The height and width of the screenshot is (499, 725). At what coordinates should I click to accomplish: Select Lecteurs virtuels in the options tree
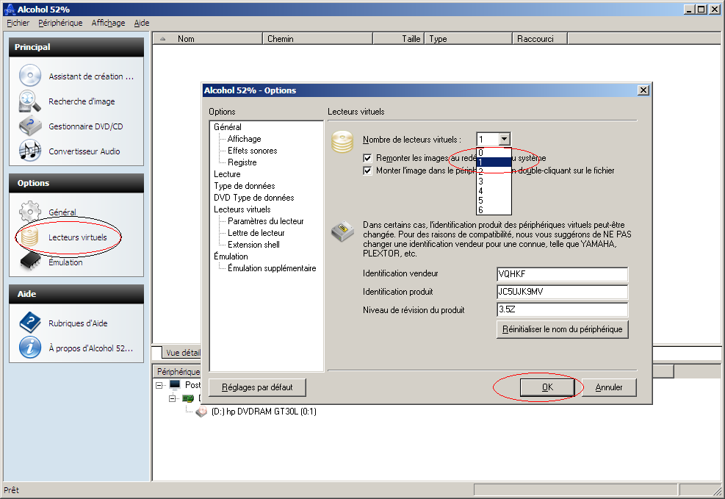click(x=242, y=209)
